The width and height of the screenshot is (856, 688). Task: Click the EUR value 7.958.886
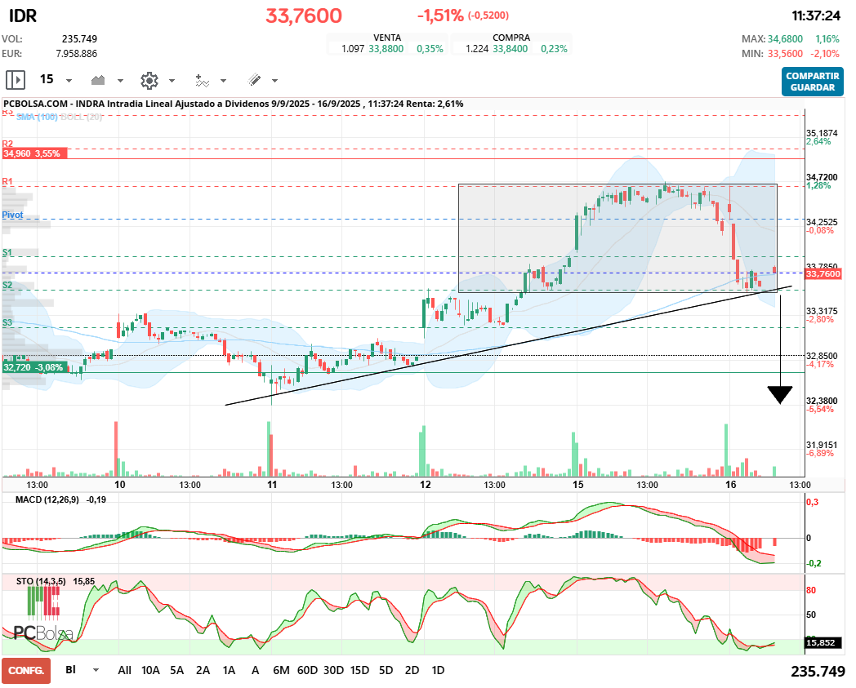coord(77,54)
